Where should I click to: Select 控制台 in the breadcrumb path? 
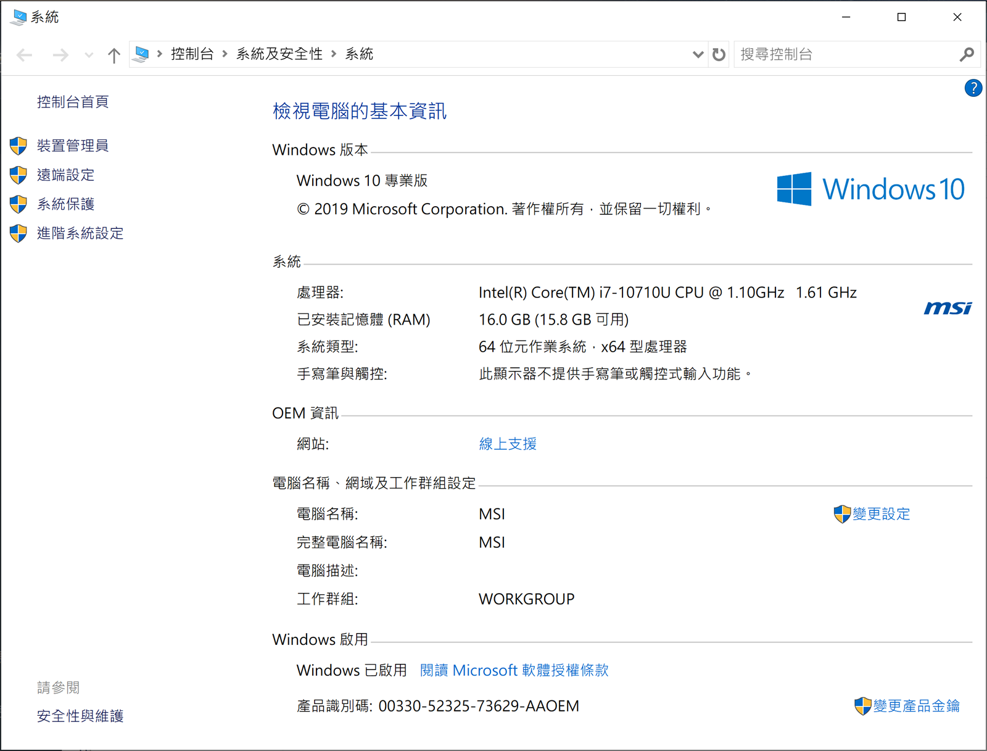click(x=192, y=54)
